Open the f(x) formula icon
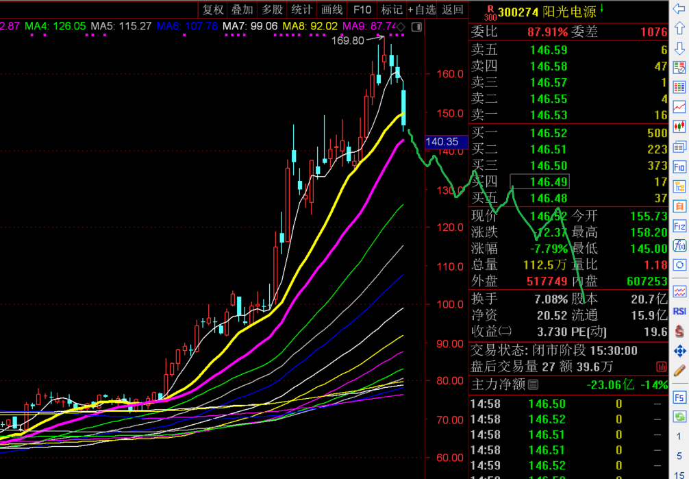The width and height of the screenshot is (689, 479). coord(679,245)
